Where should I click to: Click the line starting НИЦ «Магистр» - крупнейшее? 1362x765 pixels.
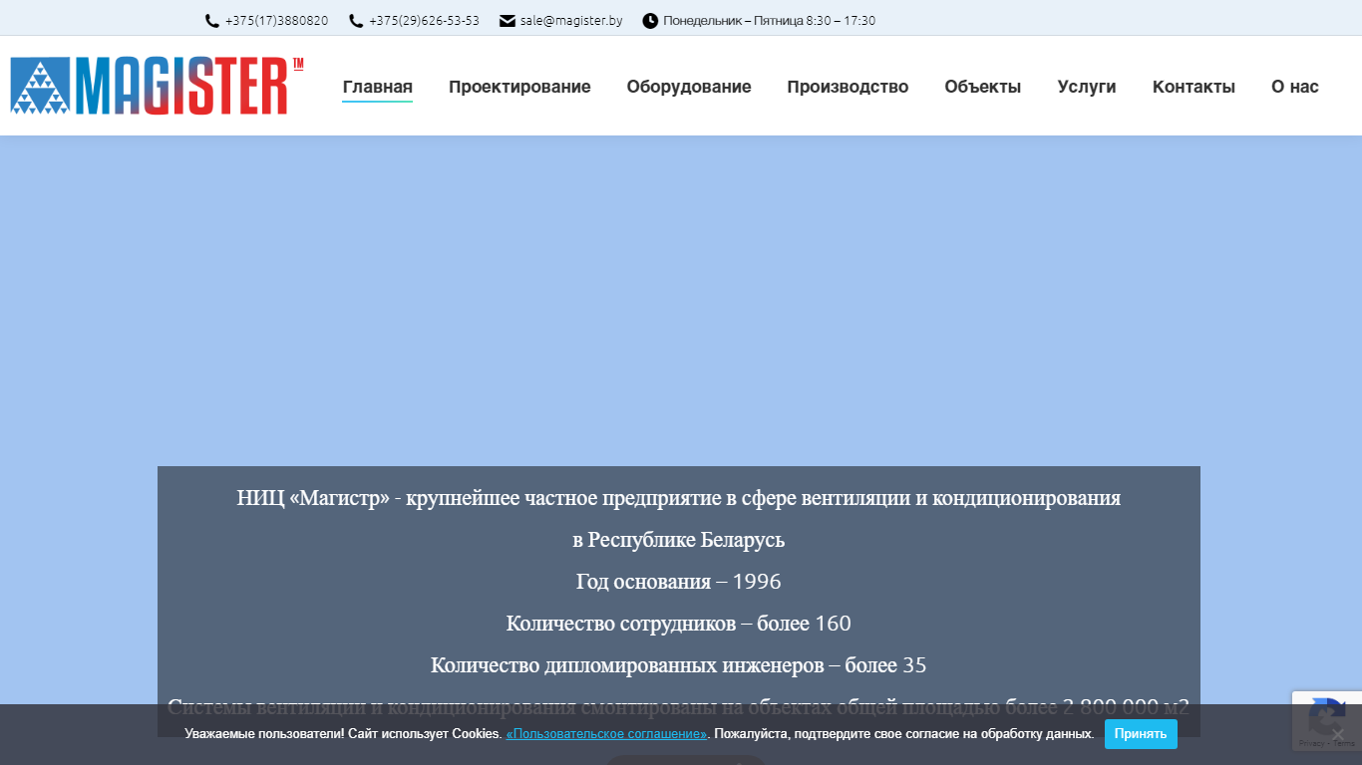[x=679, y=498]
